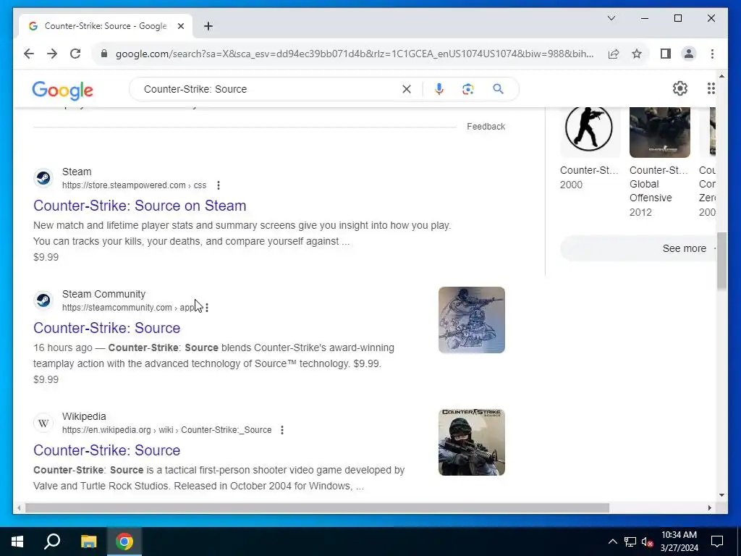Open Steam Community result thumbnail
The image size is (741, 556).
click(472, 320)
